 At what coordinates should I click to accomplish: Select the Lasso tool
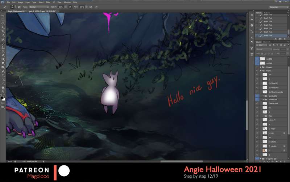[3, 24]
